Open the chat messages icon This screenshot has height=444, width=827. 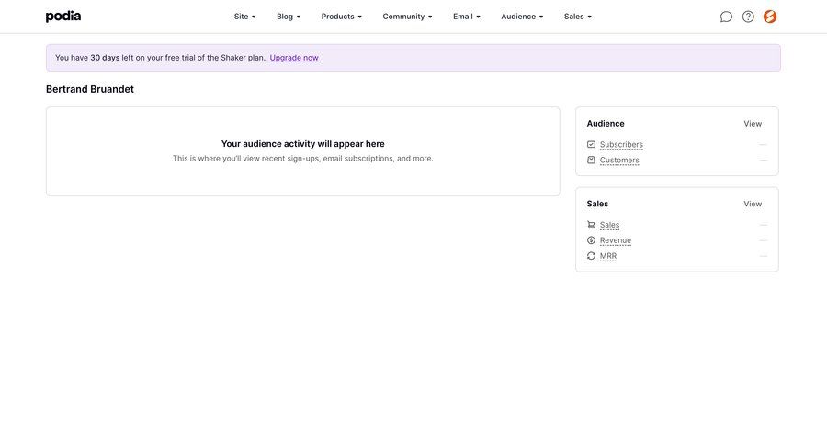[726, 17]
